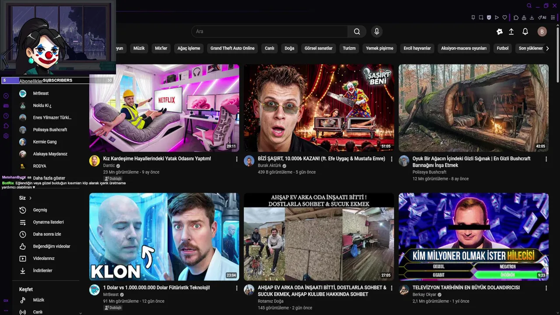The width and height of the screenshot is (560, 315).
Task: Select the Görsel sanatlar category chip
Action: tap(318, 48)
